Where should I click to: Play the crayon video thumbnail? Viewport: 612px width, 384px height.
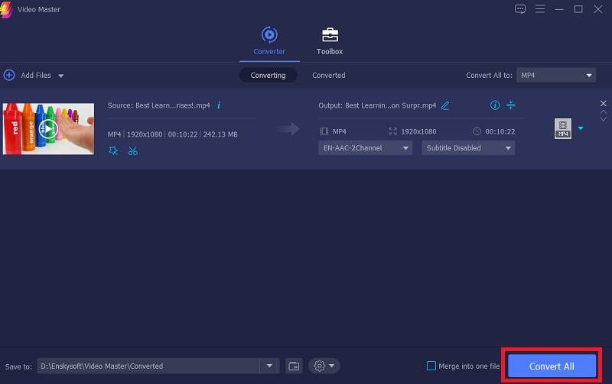coord(48,129)
